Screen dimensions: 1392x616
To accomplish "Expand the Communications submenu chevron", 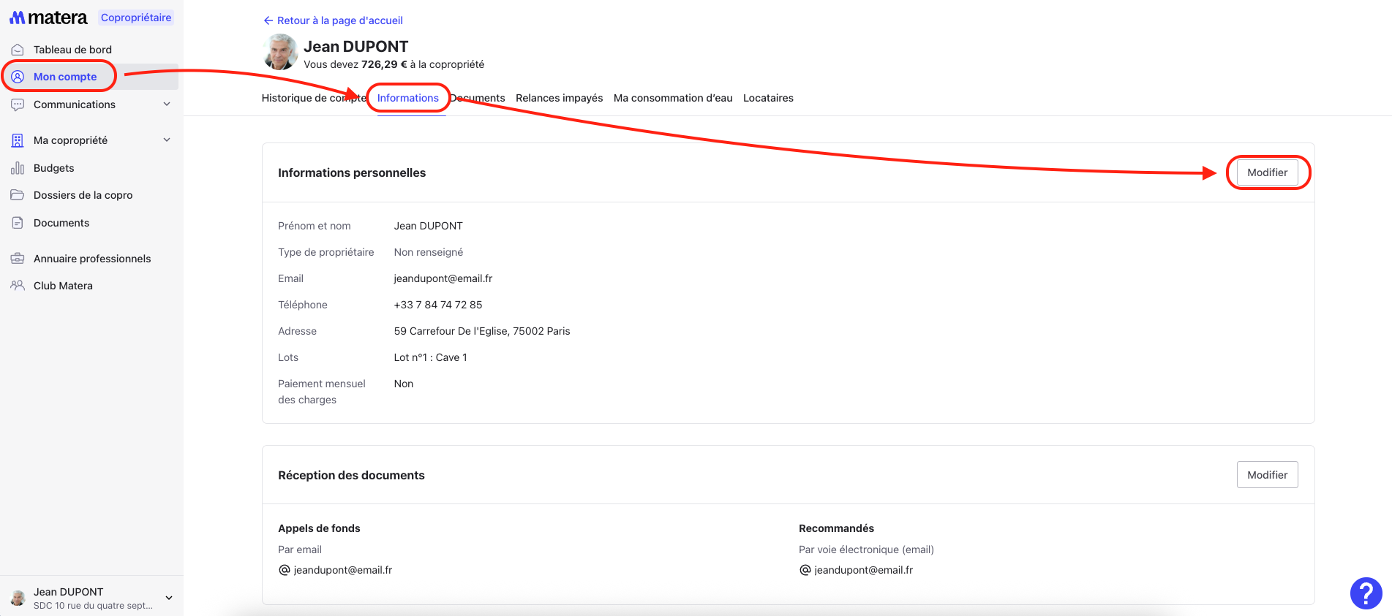I will (x=167, y=104).
